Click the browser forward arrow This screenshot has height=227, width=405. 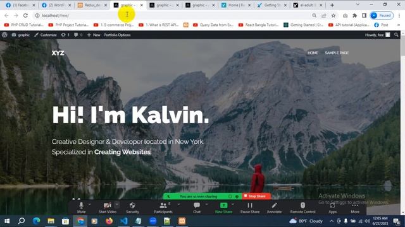tap(16, 15)
